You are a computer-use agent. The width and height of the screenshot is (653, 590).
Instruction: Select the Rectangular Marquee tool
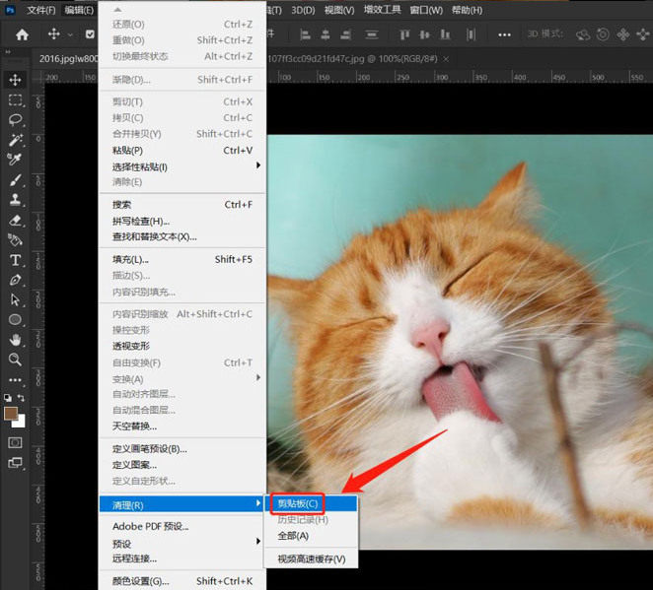(15, 99)
